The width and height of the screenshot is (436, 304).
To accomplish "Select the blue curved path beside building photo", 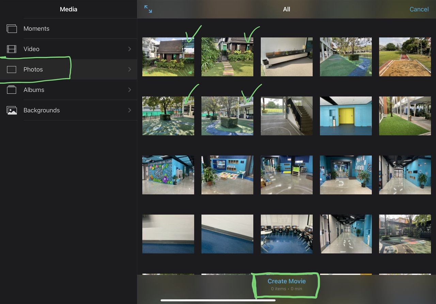I will 346,57.
